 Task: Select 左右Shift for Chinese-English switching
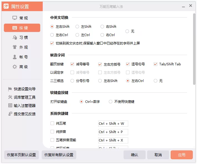point(52,27)
